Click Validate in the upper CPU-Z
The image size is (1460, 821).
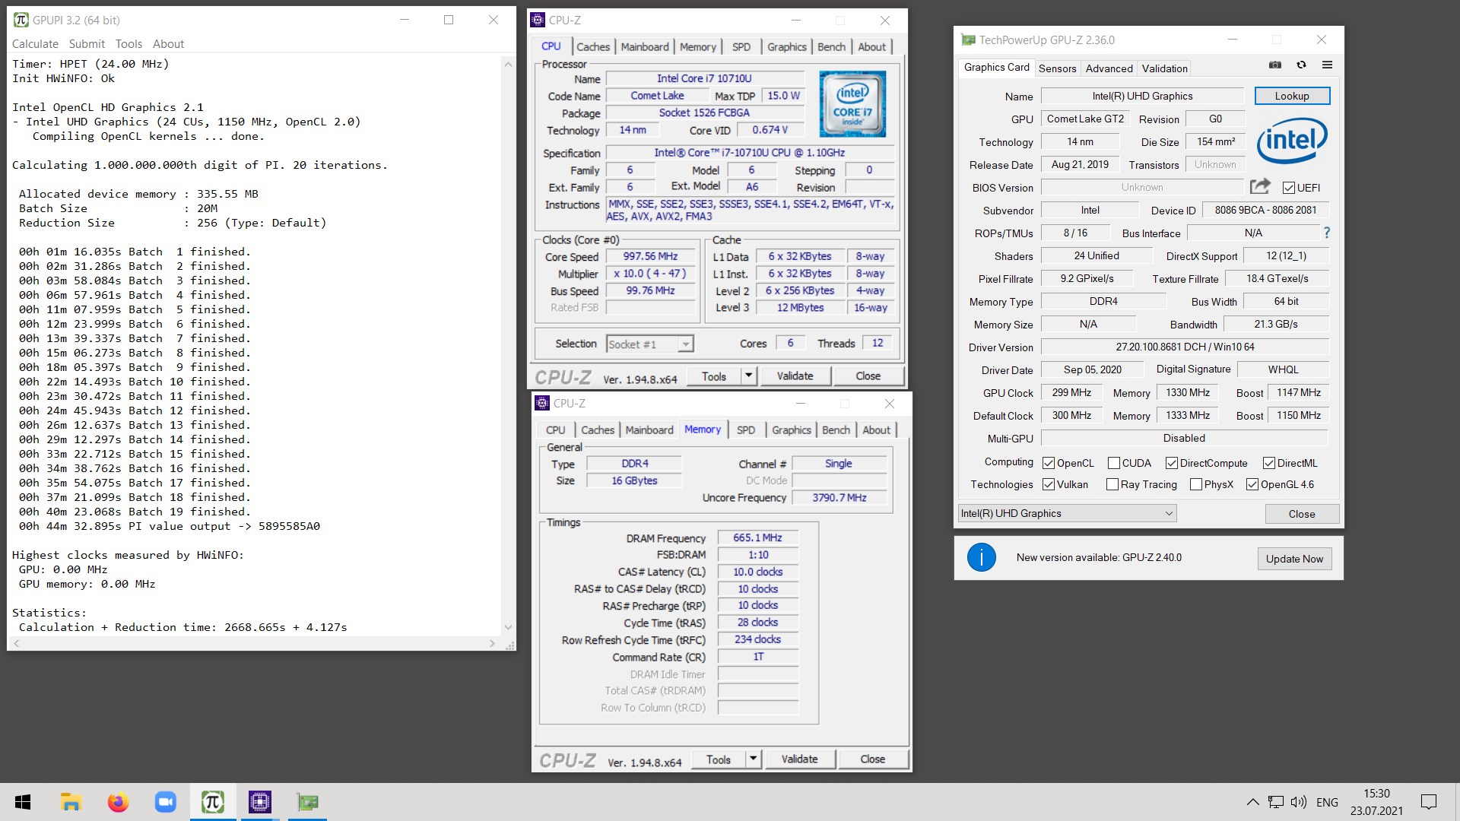point(795,376)
